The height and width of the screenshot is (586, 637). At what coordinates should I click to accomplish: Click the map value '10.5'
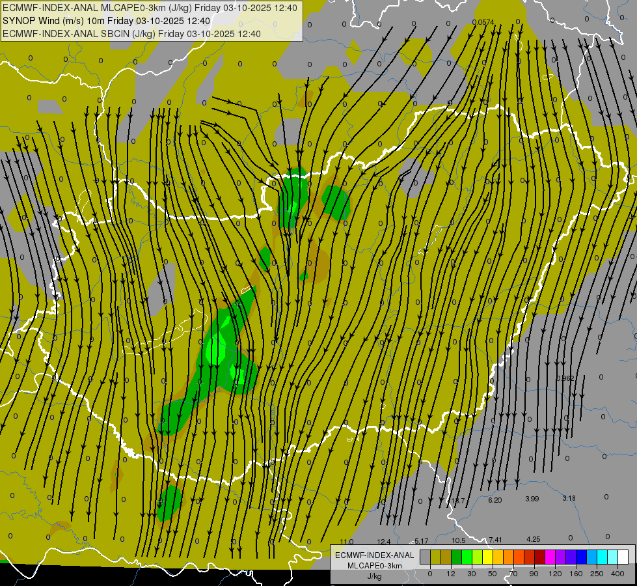click(459, 540)
